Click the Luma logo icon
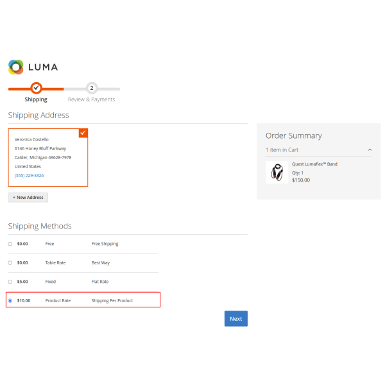385x385 pixels. pyautogui.click(x=15, y=67)
